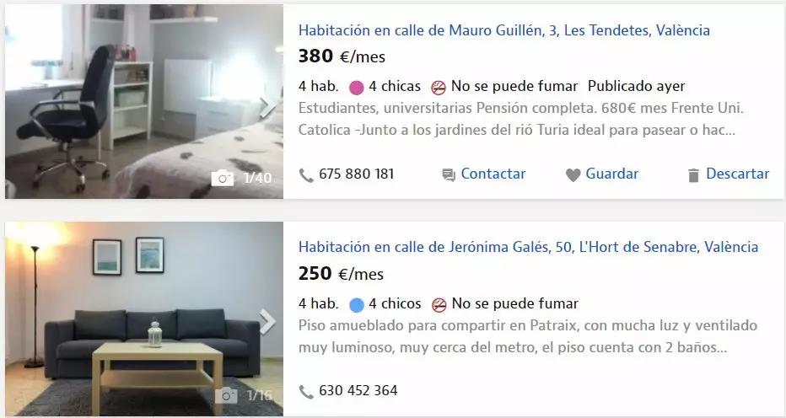786x418 pixels.
Task: Click the phone icon beside 630 452 364
Action: (306, 391)
